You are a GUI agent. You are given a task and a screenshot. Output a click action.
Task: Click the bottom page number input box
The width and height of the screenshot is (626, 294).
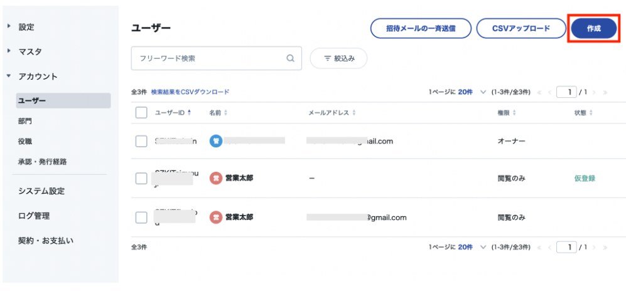566,248
